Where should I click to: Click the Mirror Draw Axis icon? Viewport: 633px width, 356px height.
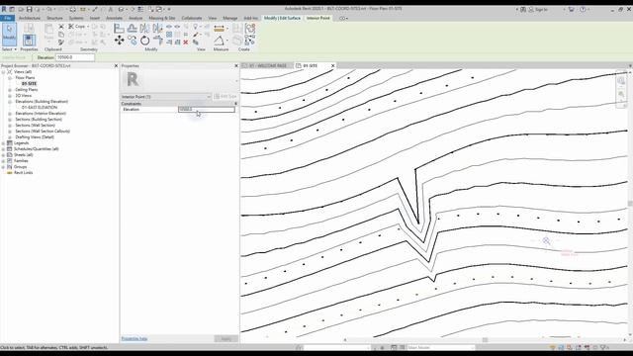tap(157, 29)
